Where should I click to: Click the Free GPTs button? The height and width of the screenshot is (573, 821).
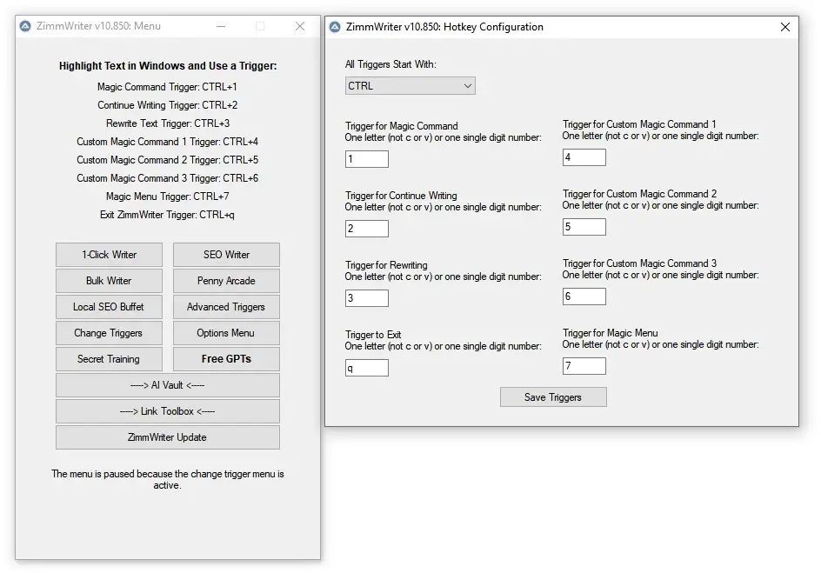225,358
